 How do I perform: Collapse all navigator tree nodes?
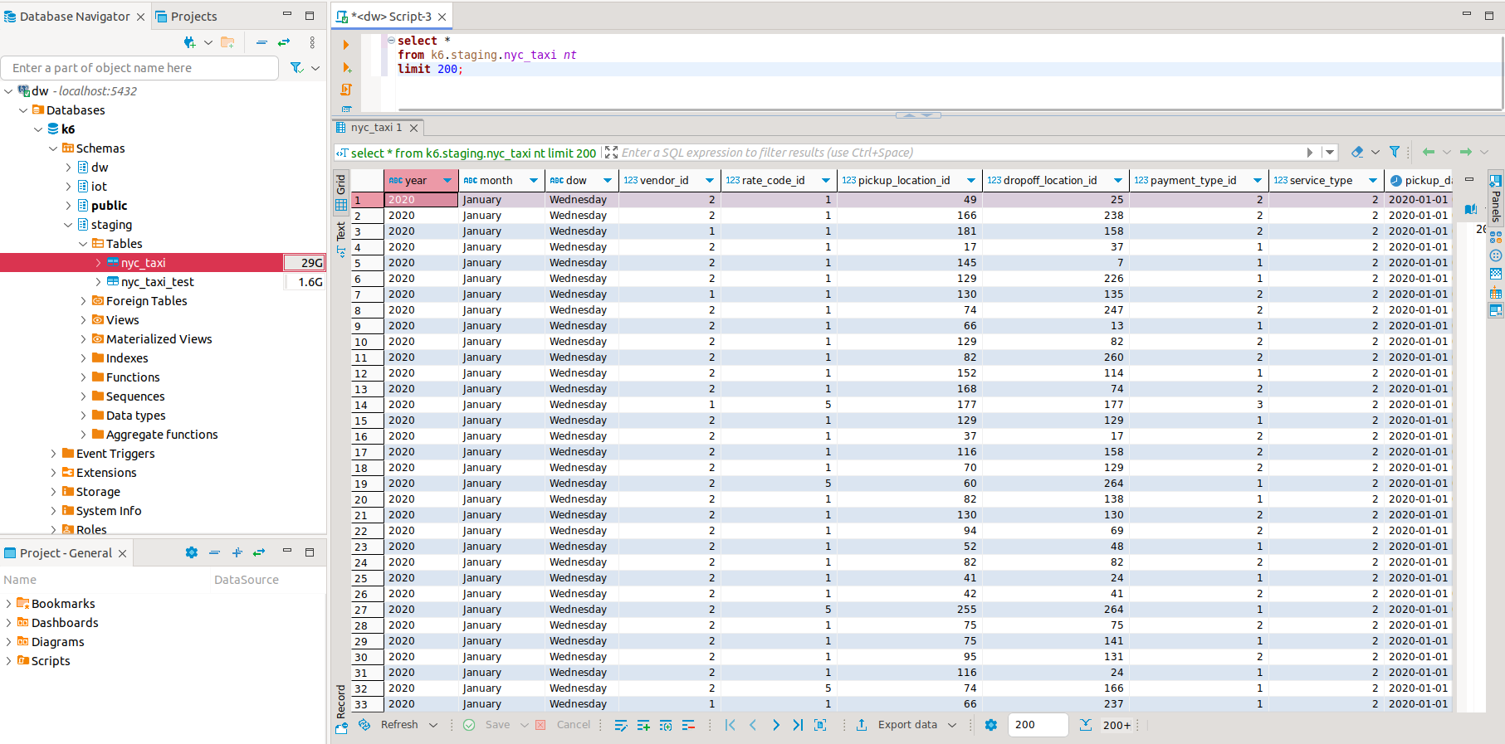pos(261,42)
